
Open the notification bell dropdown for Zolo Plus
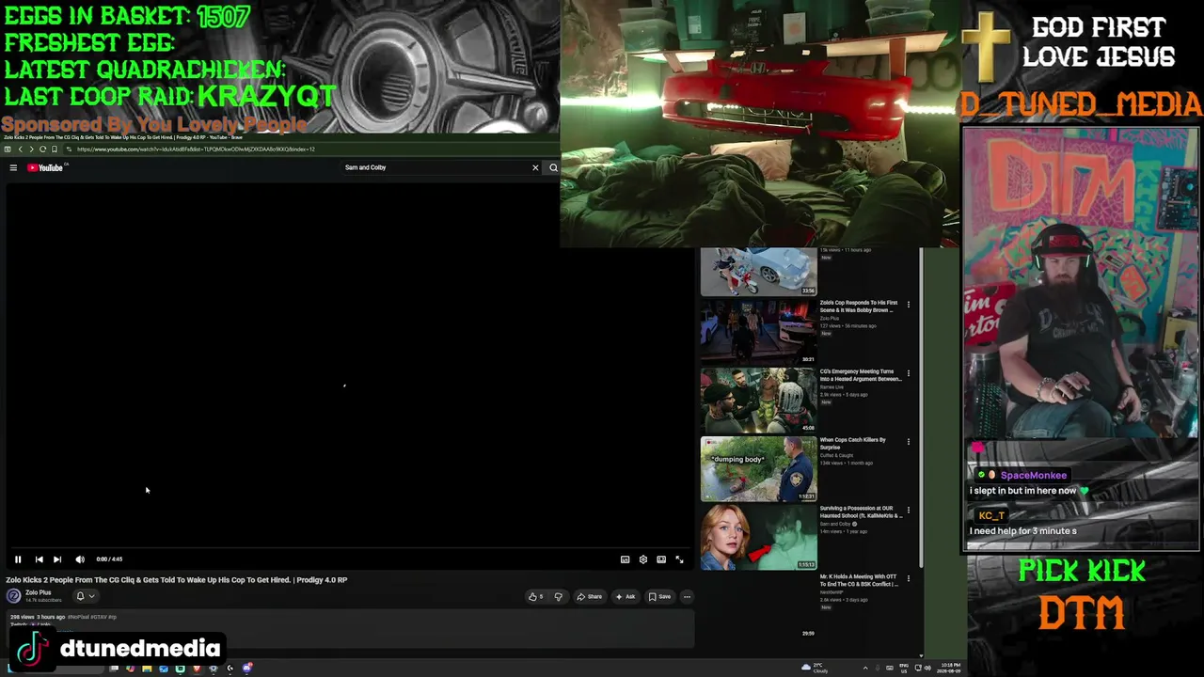coord(85,596)
